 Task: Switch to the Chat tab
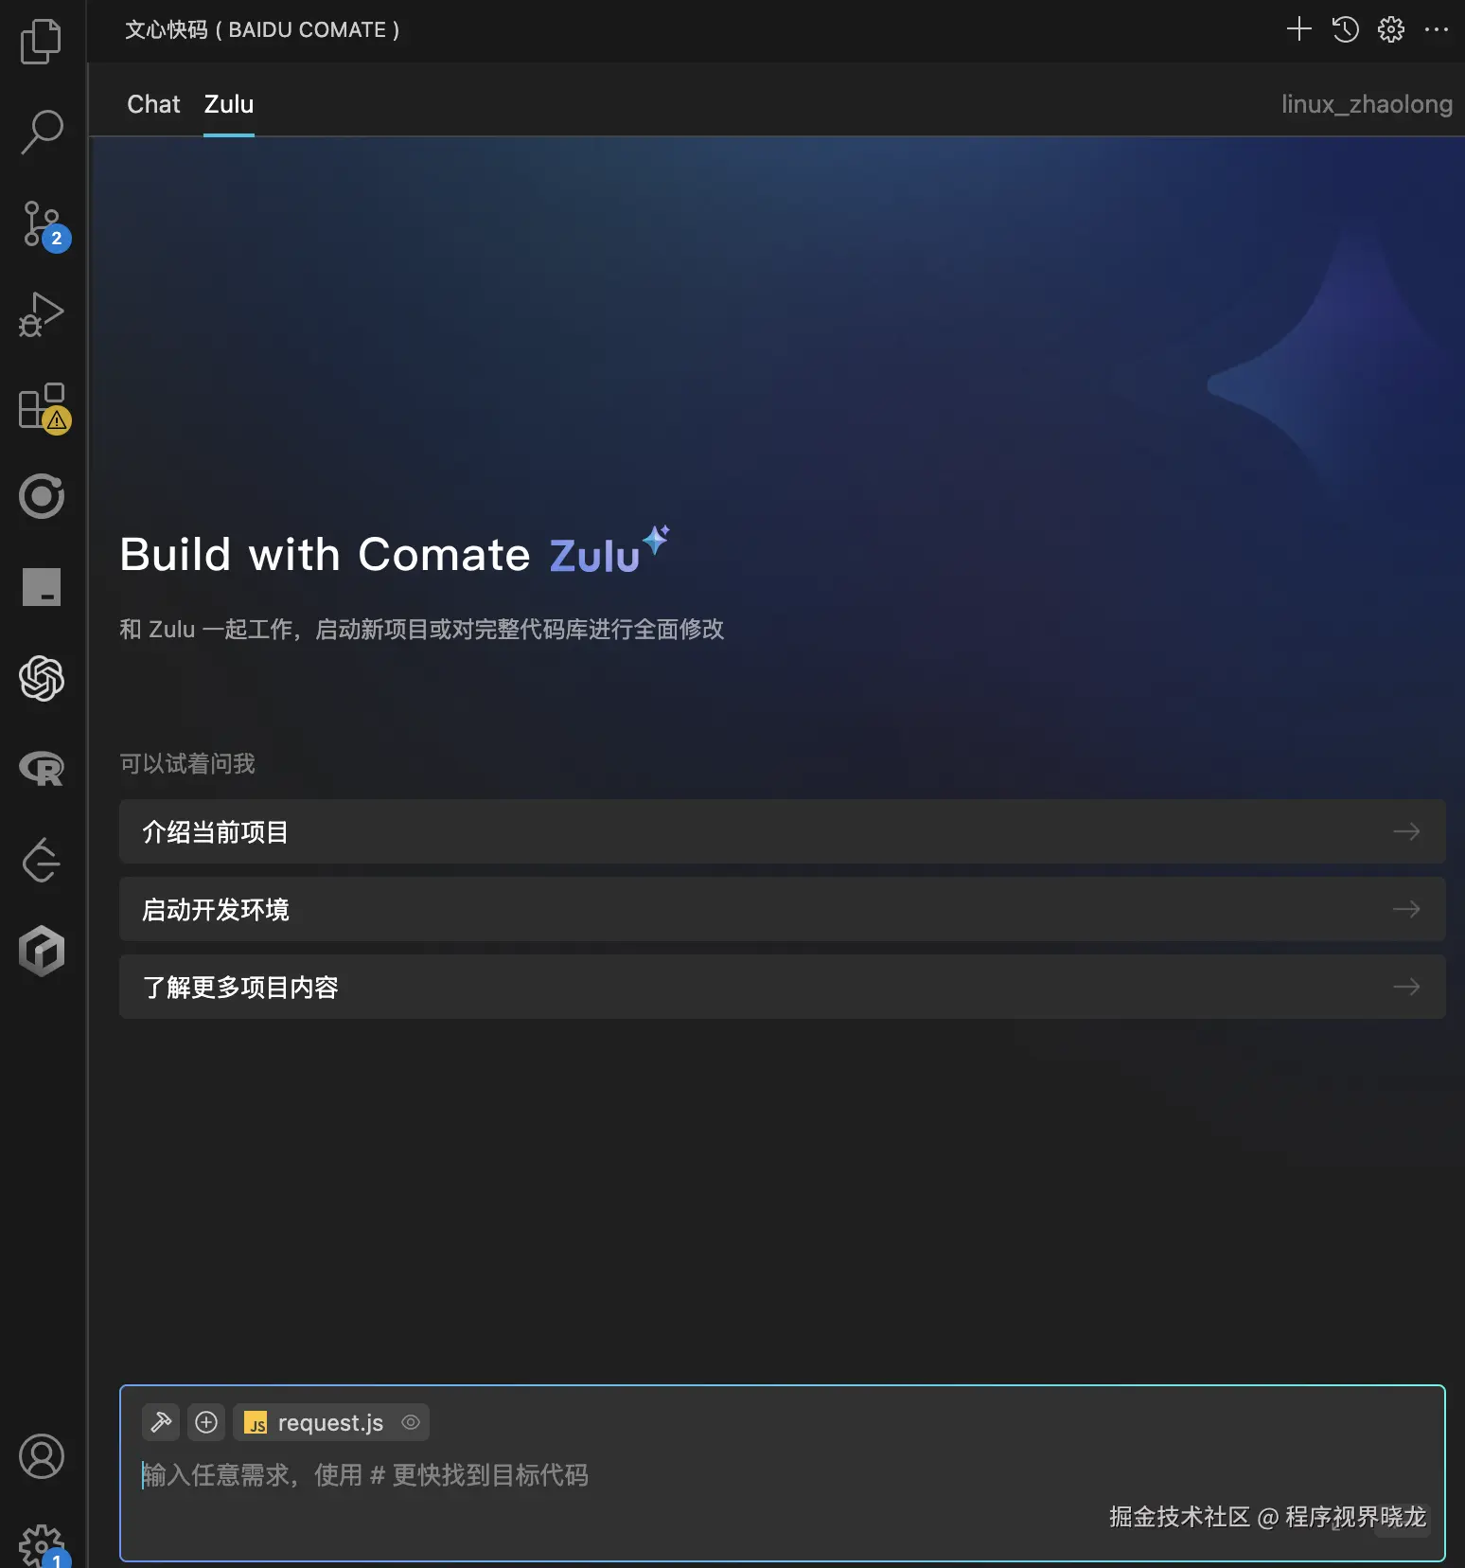tap(153, 104)
